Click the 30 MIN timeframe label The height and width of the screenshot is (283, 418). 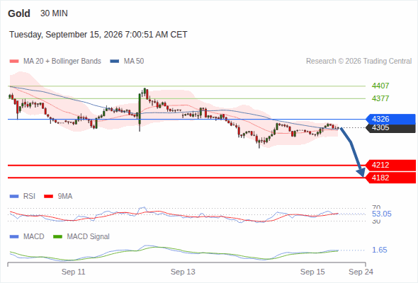[54, 13]
